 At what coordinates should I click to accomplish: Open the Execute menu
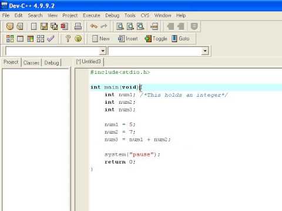92,15
